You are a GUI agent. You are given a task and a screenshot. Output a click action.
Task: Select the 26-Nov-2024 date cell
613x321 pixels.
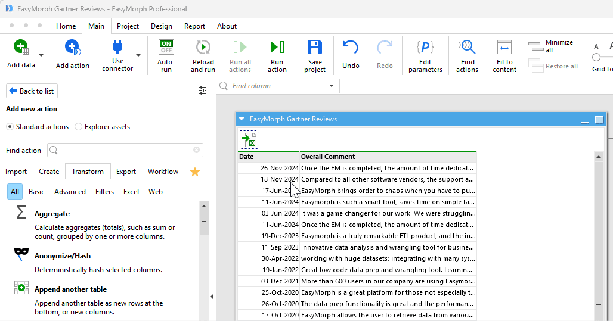(x=268, y=169)
